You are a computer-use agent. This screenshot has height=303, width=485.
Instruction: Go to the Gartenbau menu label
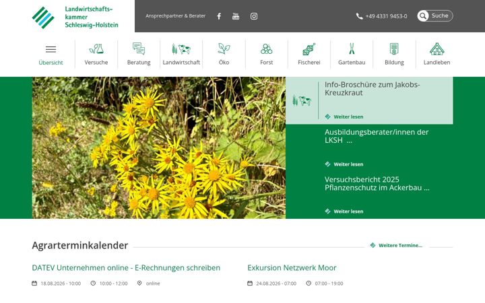pyautogui.click(x=352, y=63)
